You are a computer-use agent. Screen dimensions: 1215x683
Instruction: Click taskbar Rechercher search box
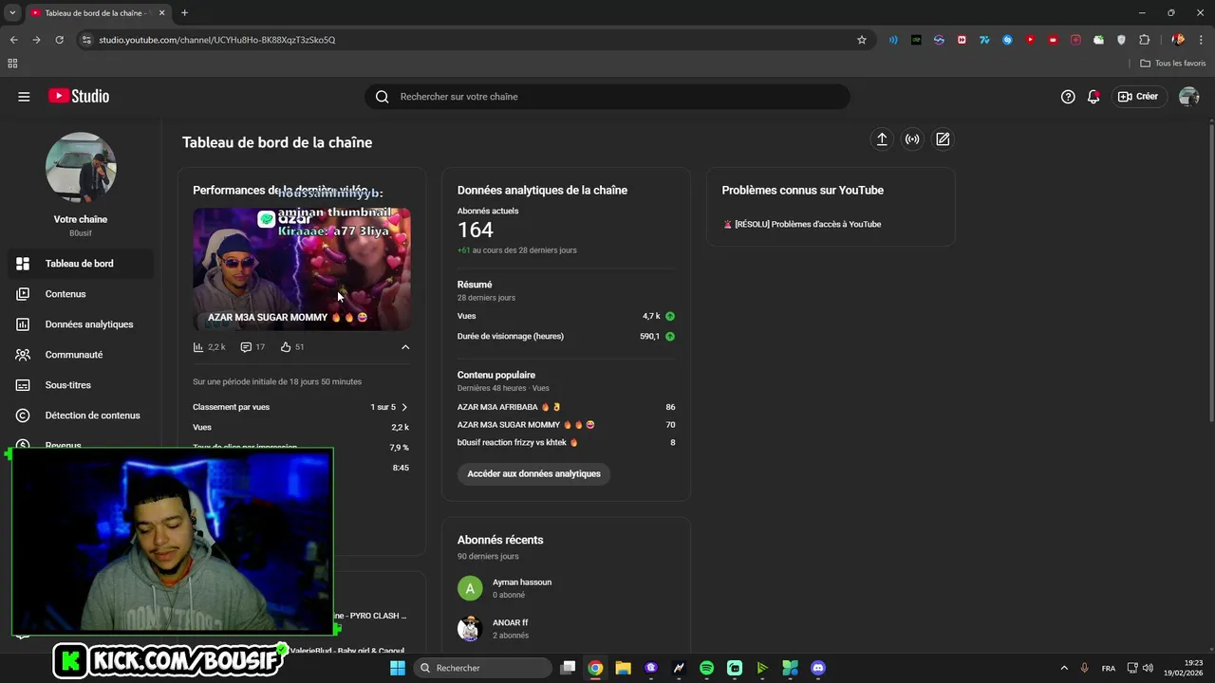[482, 668]
